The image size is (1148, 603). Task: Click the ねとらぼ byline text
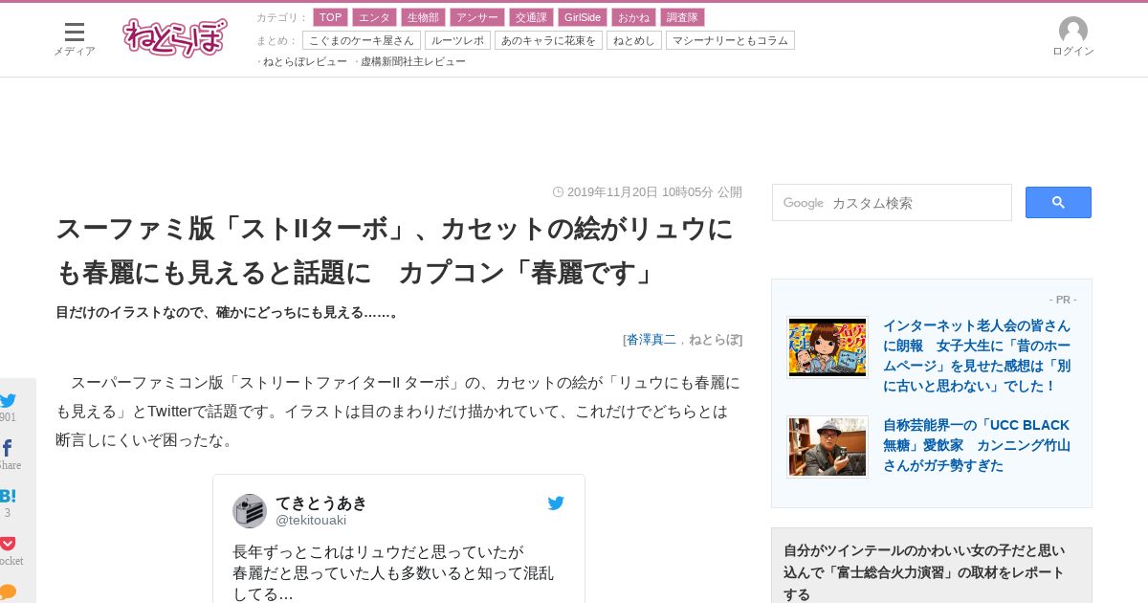click(x=714, y=339)
